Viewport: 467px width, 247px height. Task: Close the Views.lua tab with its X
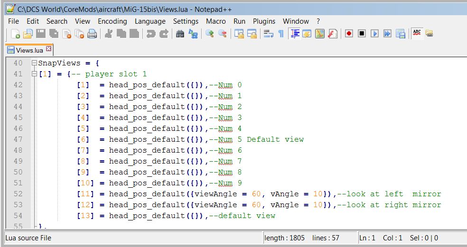[48, 48]
